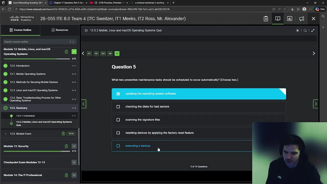Image resolution: width=327 pixels, height=184 pixels.
Task: Open the assignments clipboard icon in header
Action: [266, 19]
